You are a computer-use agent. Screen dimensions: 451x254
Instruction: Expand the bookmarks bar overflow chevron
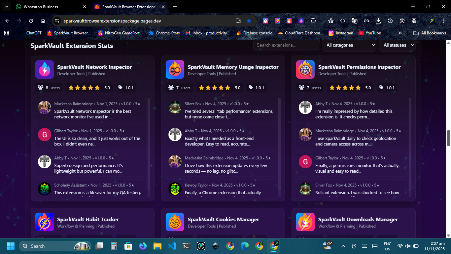click(400, 33)
